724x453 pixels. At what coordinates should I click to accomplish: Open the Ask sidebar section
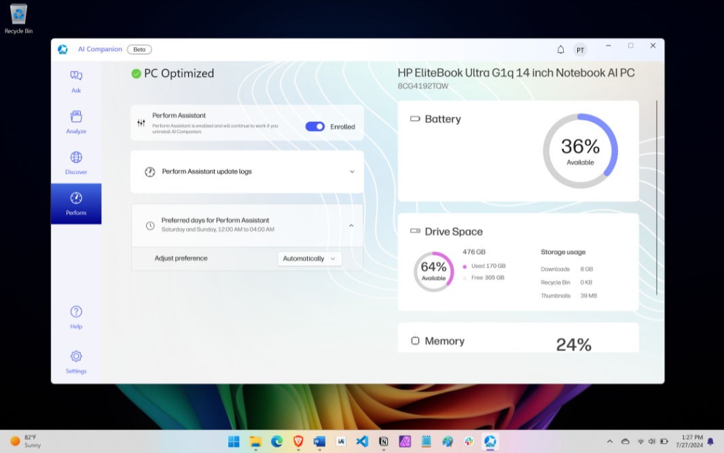tap(76, 81)
